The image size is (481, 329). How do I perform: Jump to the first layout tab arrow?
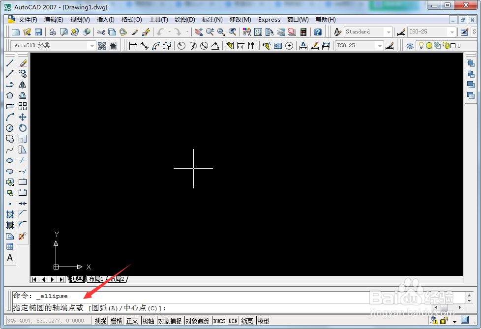(34, 279)
